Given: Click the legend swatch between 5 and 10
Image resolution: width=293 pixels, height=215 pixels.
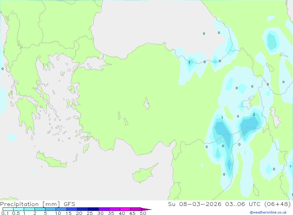Looking at the screenshot, I should click(51, 209).
